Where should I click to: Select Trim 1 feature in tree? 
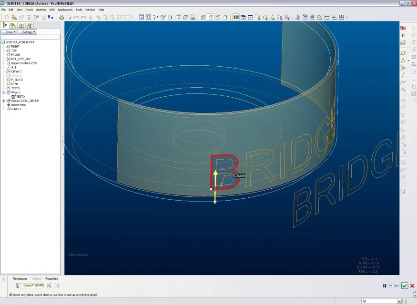pos(17,109)
